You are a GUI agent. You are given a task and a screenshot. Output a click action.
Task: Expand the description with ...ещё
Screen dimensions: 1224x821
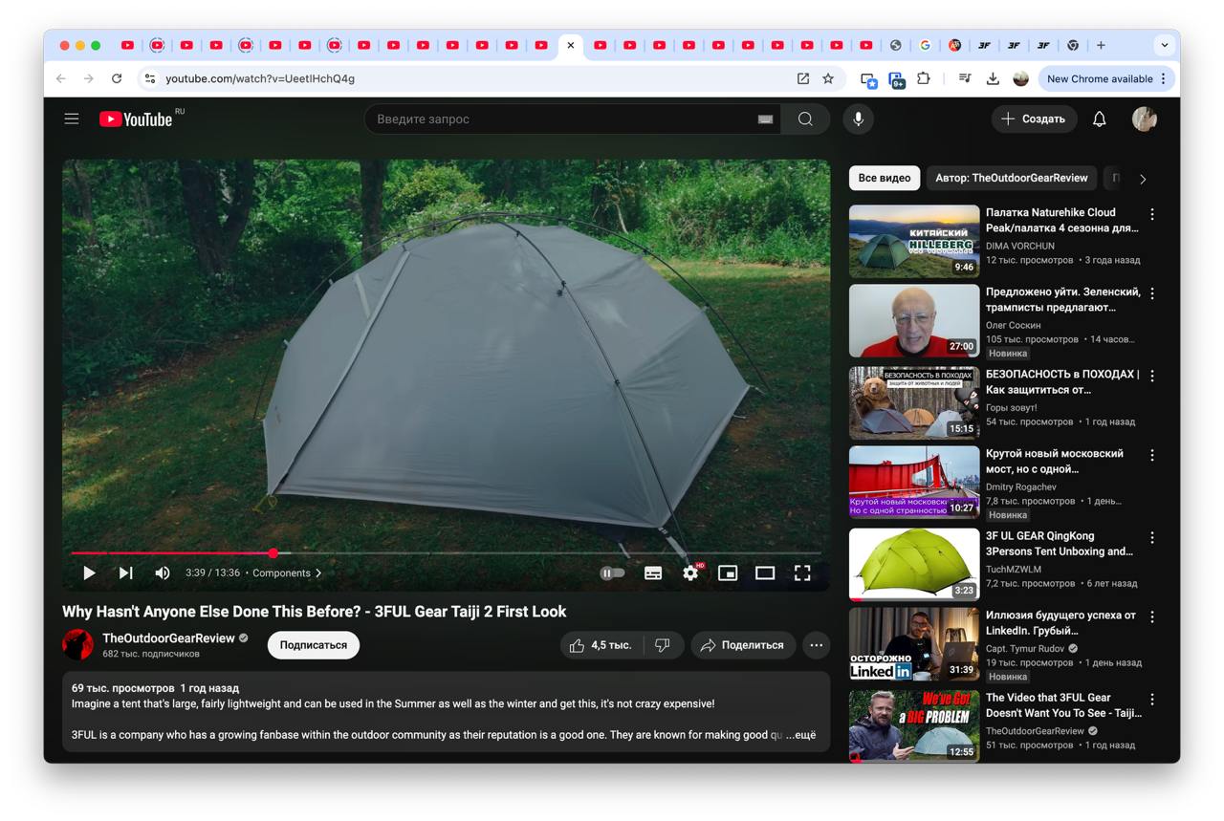(801, 736)
